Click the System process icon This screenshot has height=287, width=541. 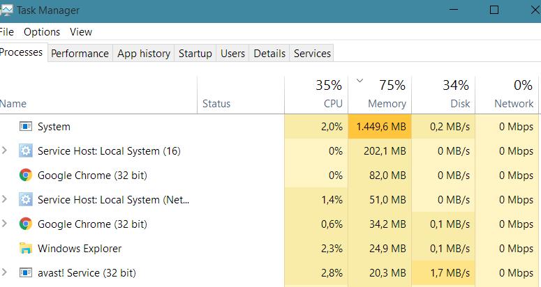point(26,127)
